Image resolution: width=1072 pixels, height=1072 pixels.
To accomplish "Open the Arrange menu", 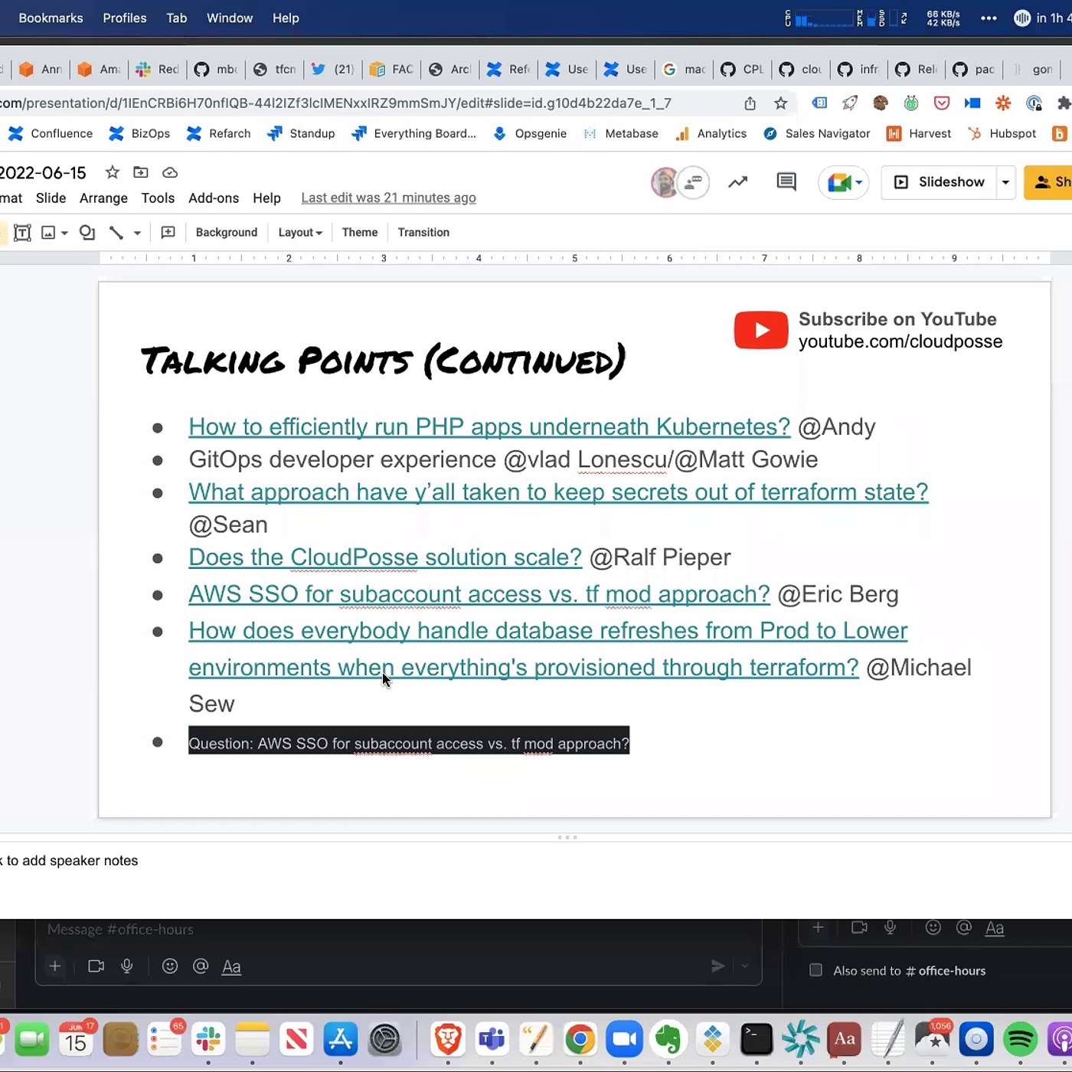I will (103, 198).
